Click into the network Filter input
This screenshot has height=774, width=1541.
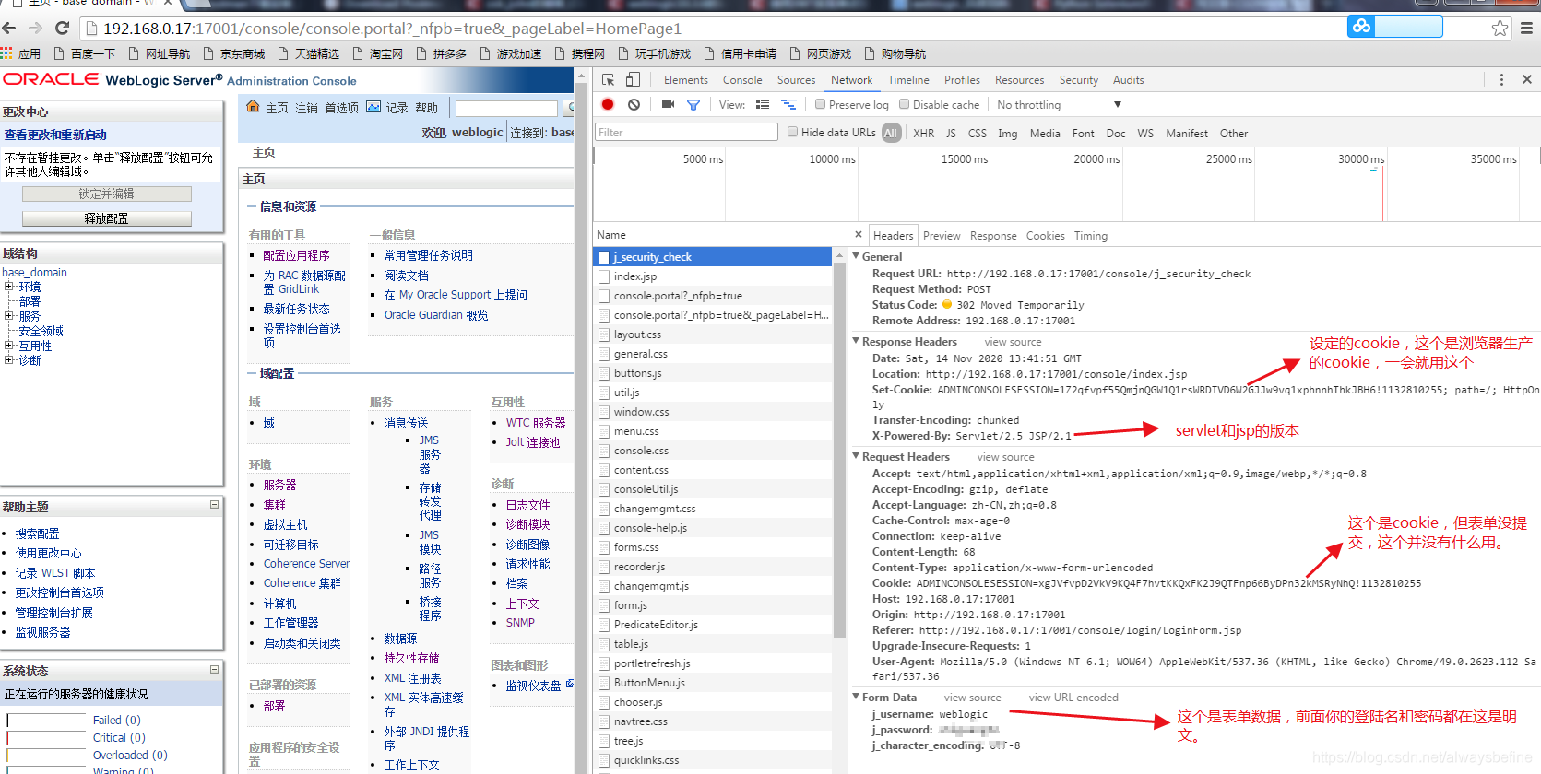click(x=686, y=133)
